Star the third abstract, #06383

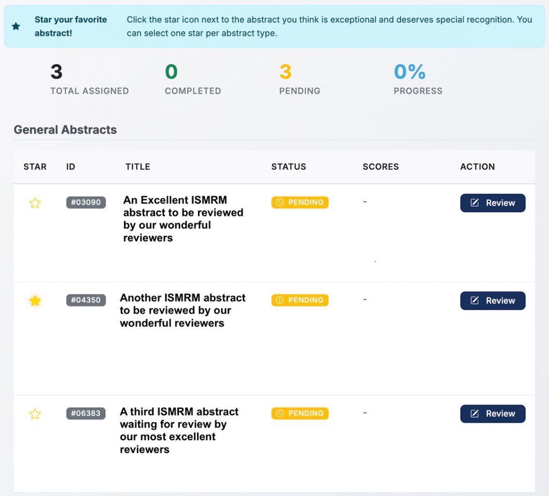(x=35, y=414)
